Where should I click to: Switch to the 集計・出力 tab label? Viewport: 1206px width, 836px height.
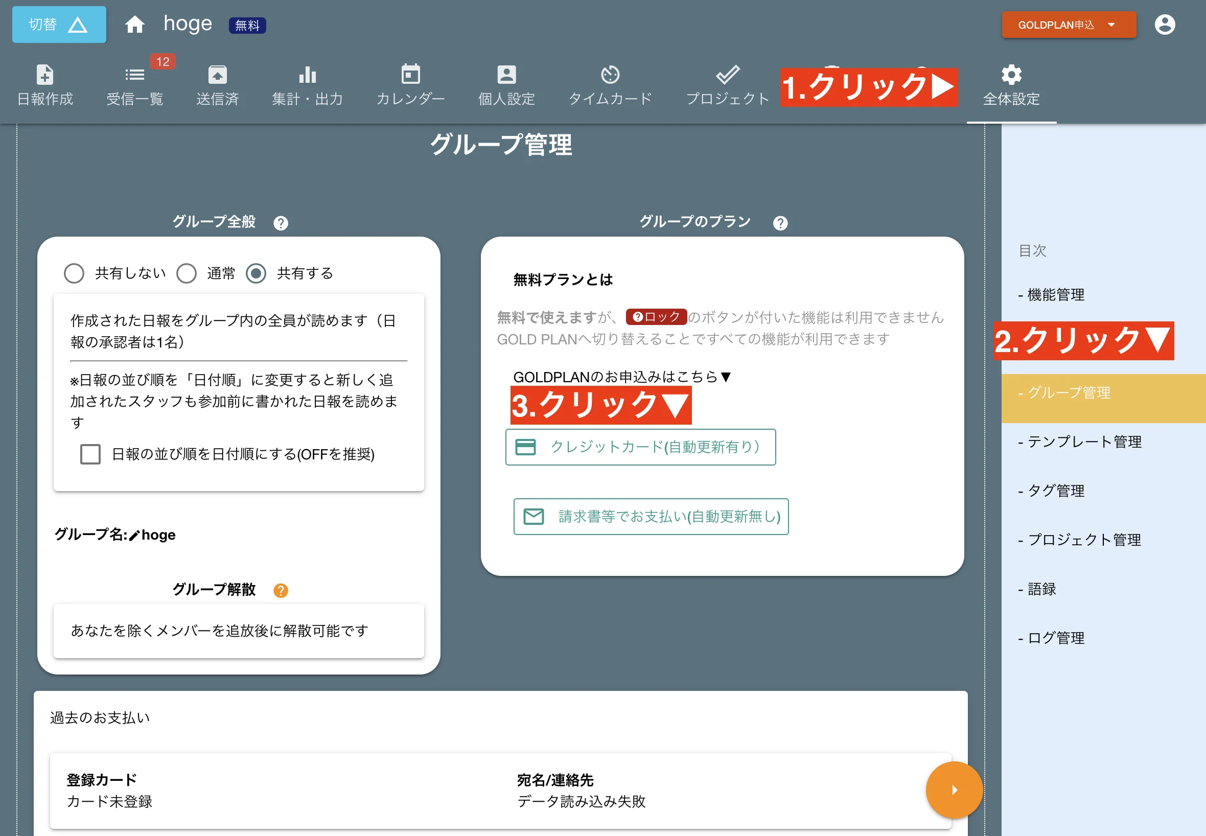308,99
